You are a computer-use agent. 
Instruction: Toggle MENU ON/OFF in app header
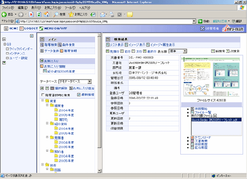tap(53, 28)
